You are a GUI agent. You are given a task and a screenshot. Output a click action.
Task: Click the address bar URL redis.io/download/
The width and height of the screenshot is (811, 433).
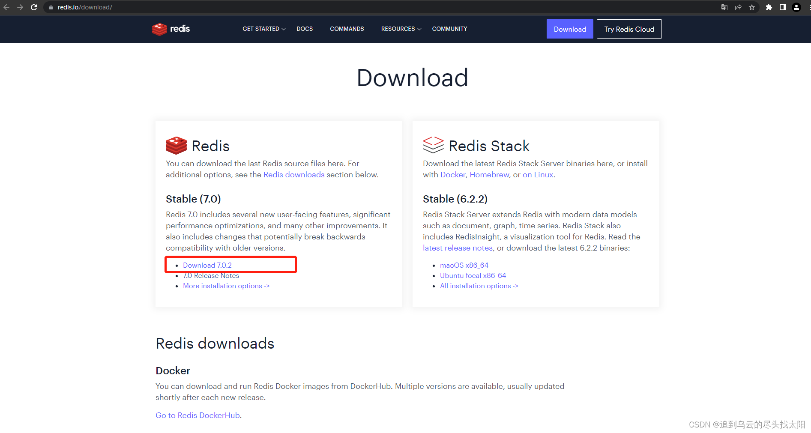(x=85, y=7)
